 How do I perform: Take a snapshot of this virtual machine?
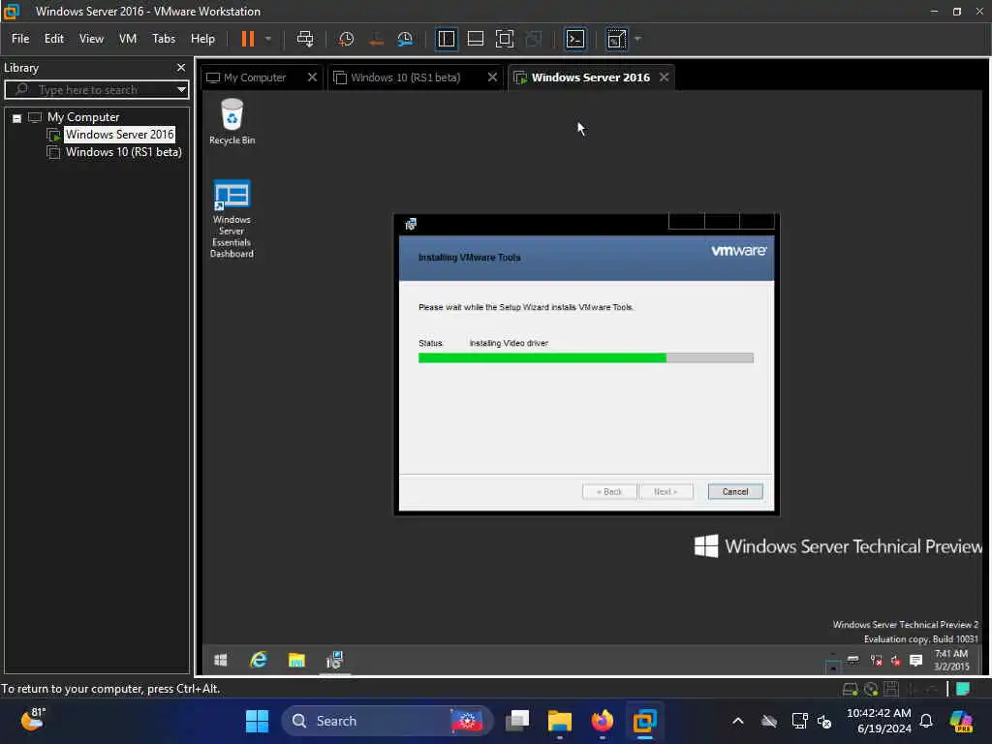346,39
